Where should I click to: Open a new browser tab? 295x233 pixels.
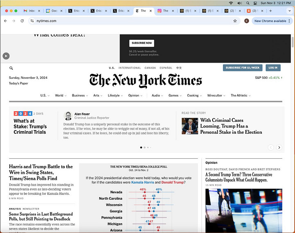point(270,11)
